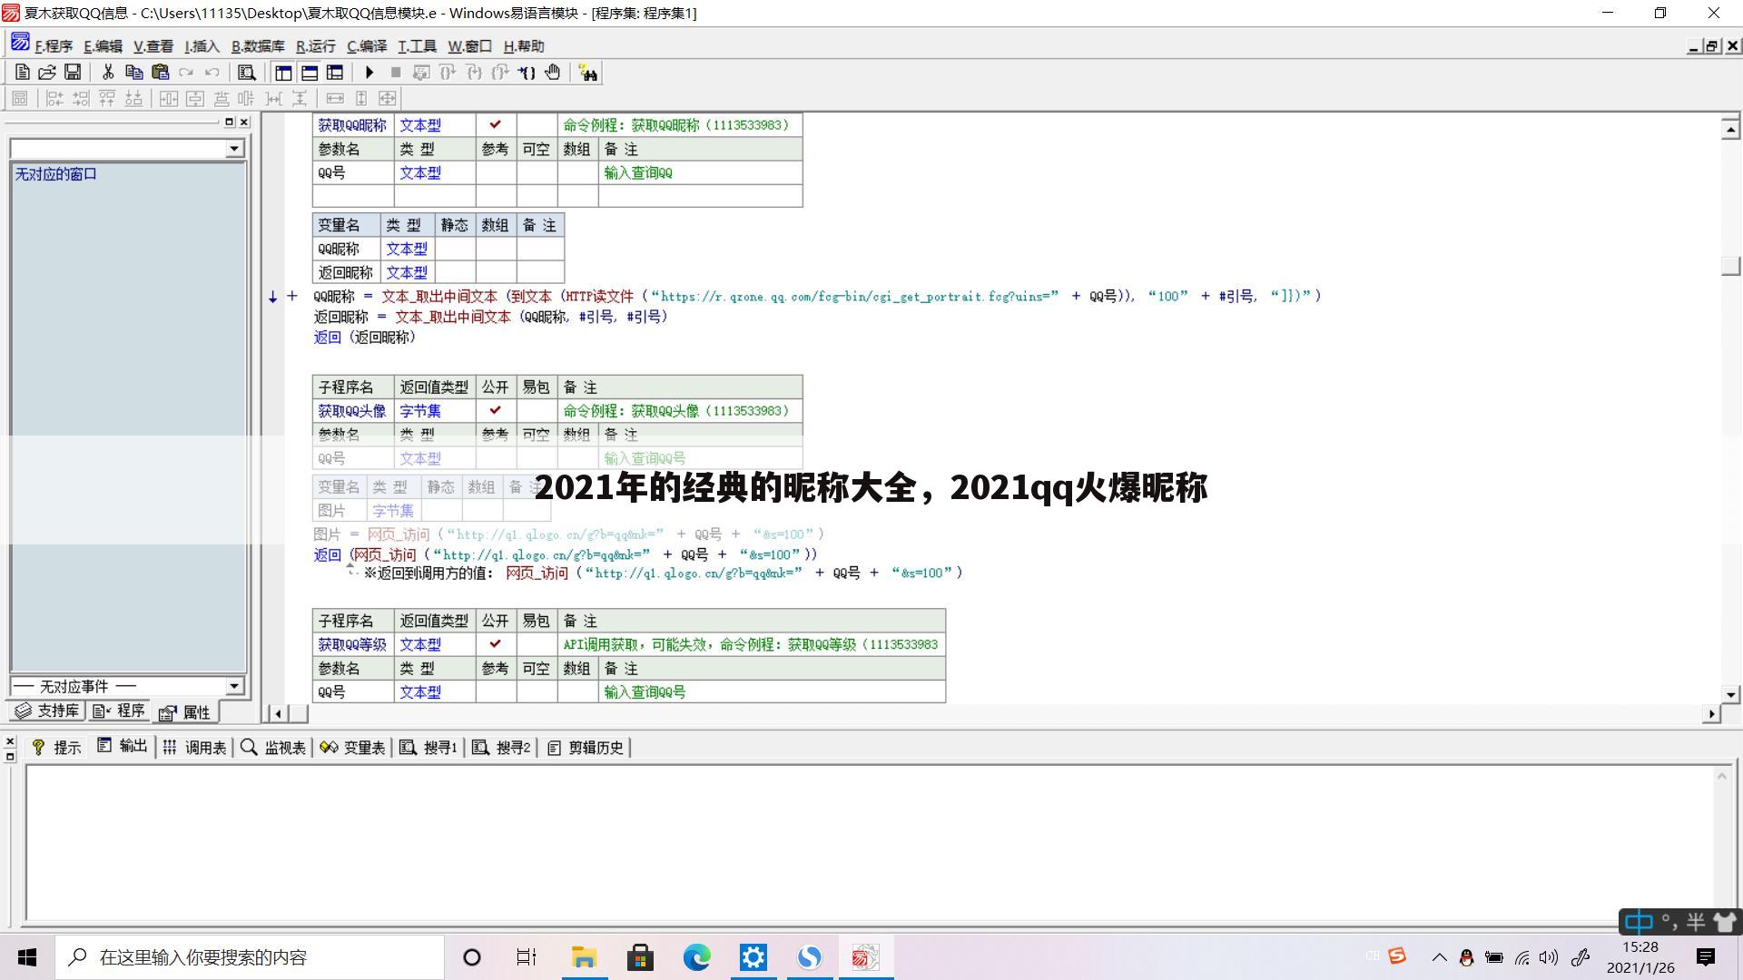Click the third window layout icon
1743x980 pixels.
tap(335, 73)
